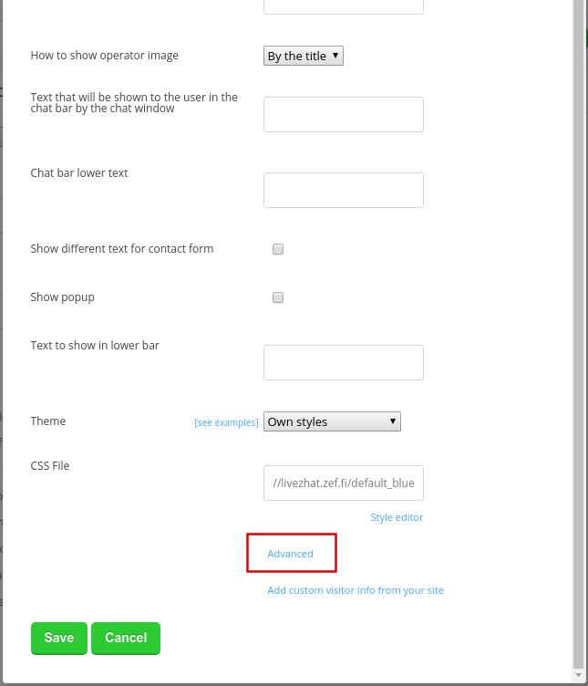
Task: Tick the Show popup checkbox
Action: 278,297
